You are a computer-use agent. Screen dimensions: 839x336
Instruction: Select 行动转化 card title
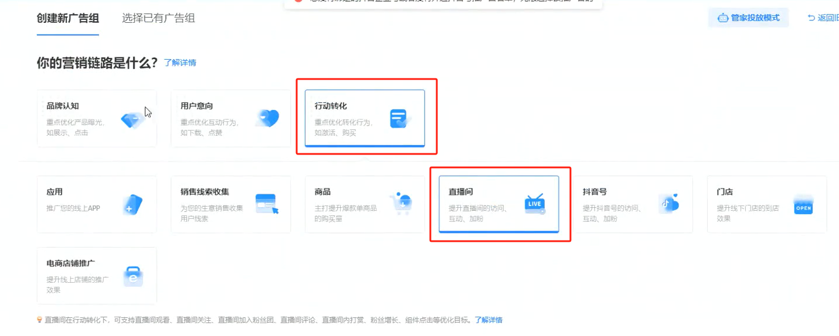coord(331,106)
